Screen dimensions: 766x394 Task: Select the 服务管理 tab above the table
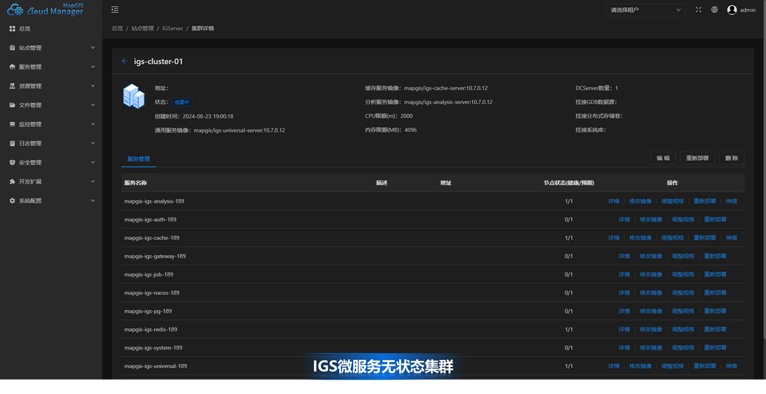coord(139,159)
